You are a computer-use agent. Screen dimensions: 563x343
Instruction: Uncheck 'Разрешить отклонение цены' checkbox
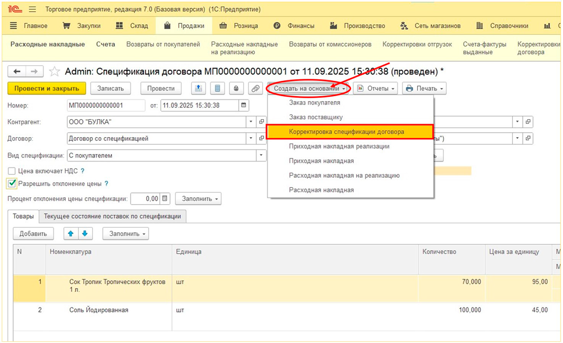pos(12,184)
